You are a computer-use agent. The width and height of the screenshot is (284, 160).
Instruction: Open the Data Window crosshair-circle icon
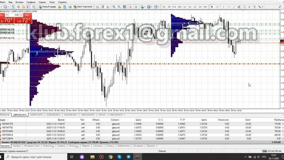coord(18,7)
